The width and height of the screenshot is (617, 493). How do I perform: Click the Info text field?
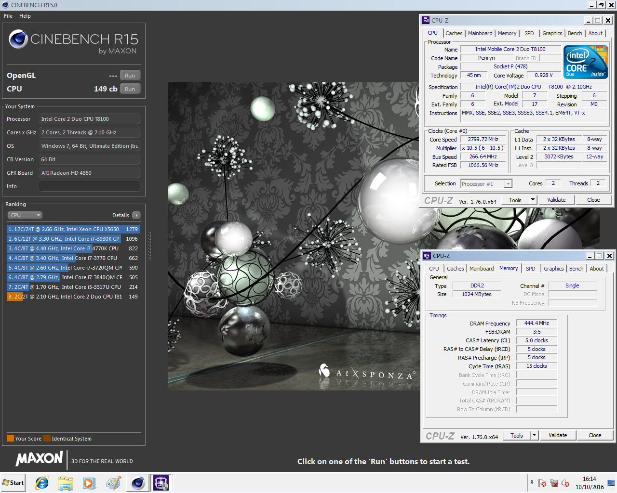click(x=90, y=186)
